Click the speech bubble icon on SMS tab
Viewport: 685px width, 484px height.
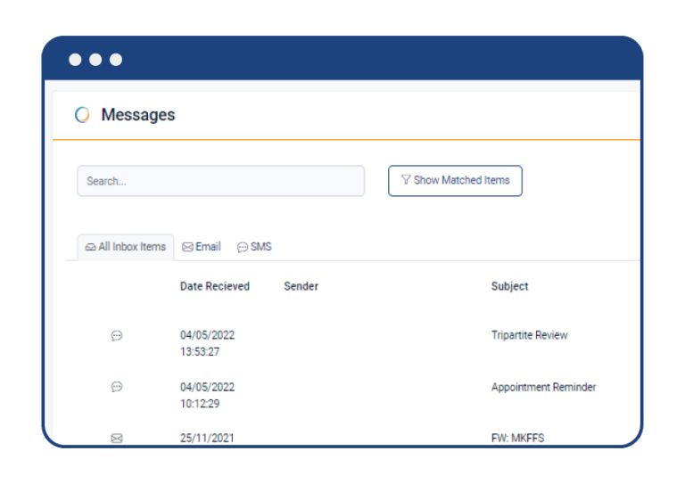tap(243, 247)
